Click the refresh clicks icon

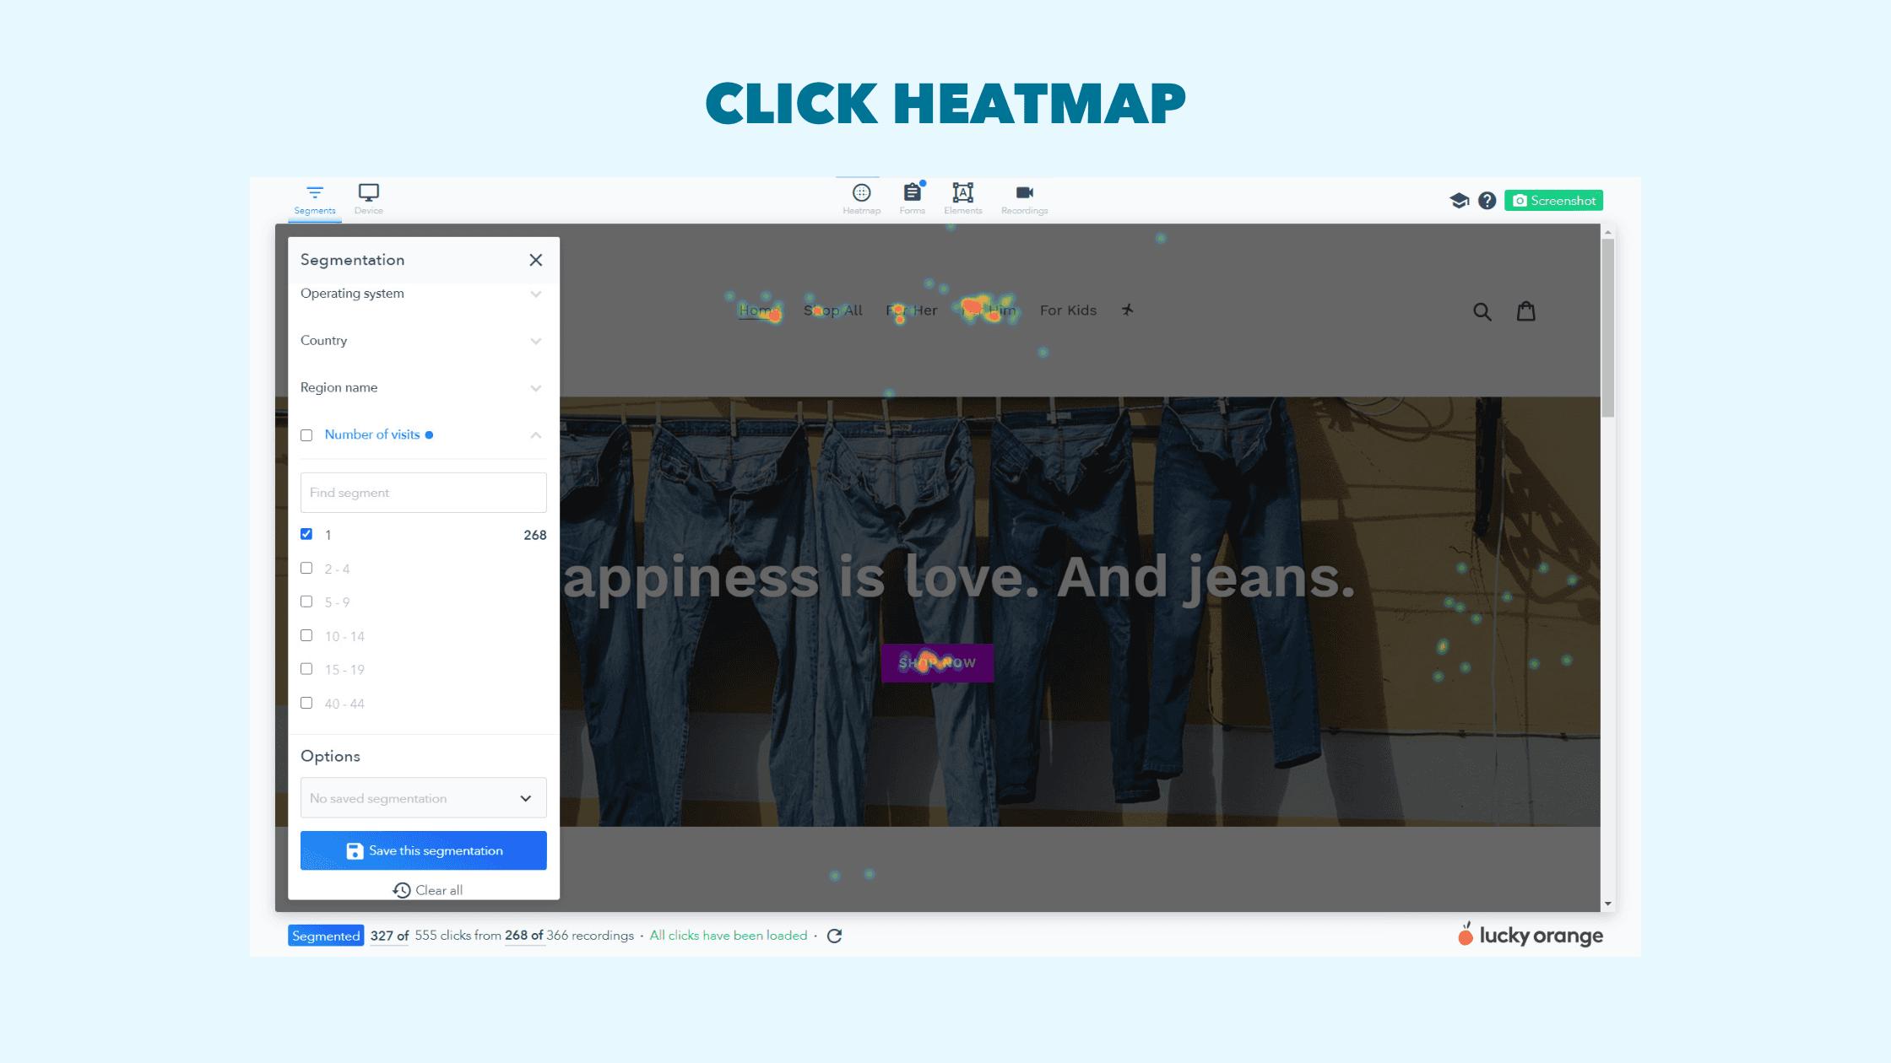click(x=834, y=936)
